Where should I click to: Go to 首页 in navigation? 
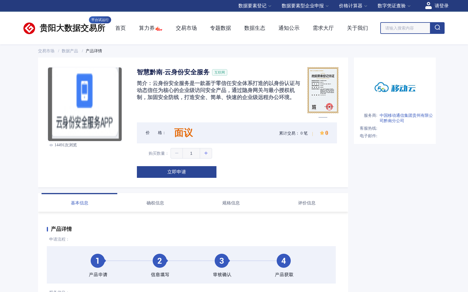(x=121, y=28)
